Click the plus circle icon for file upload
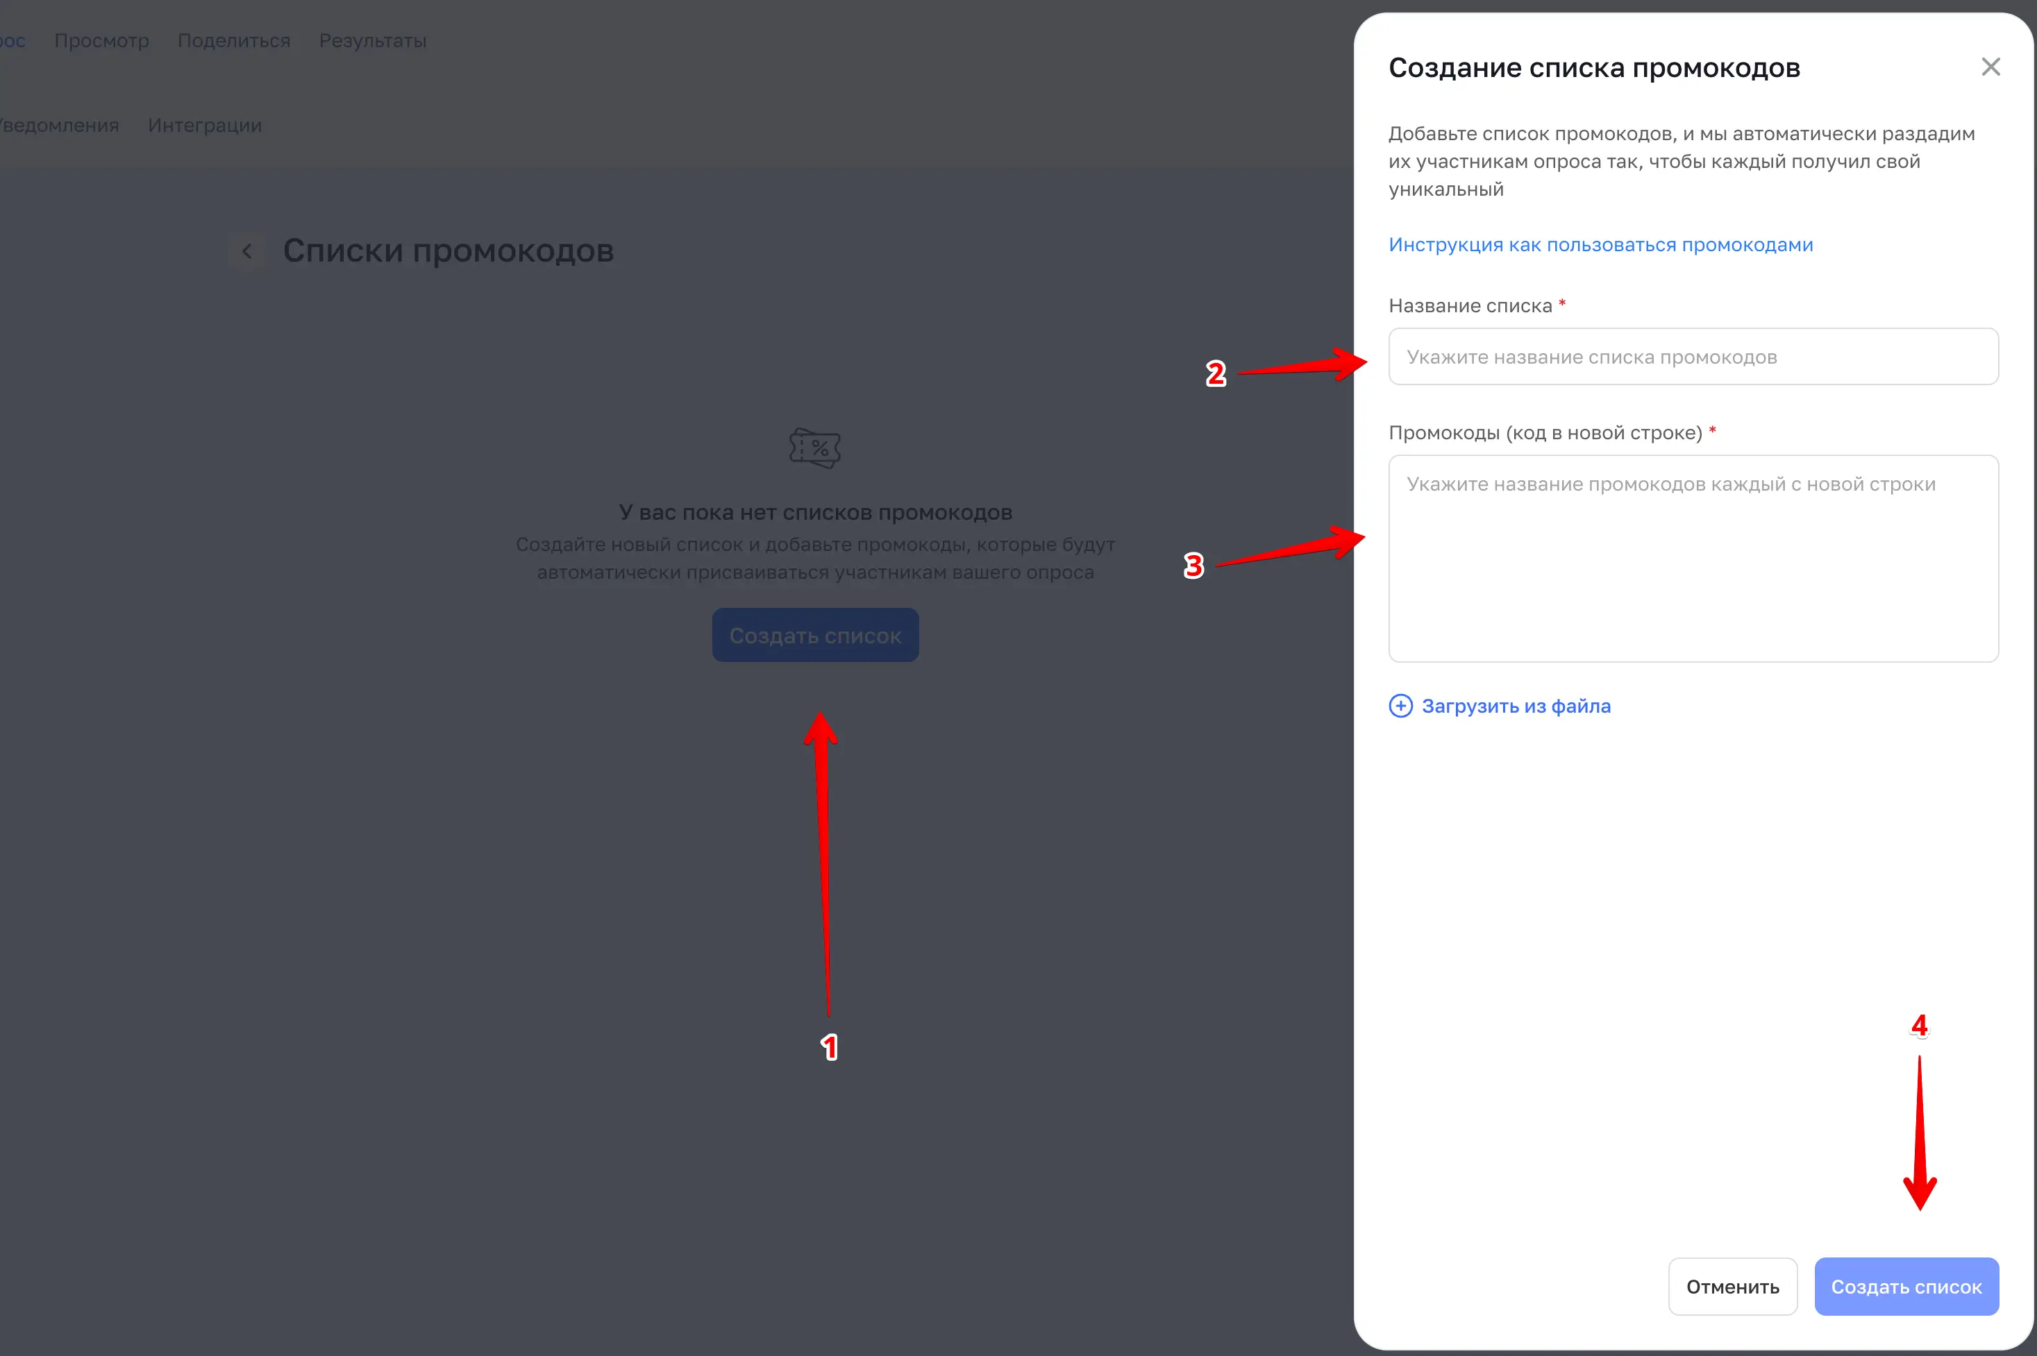 1400,706
